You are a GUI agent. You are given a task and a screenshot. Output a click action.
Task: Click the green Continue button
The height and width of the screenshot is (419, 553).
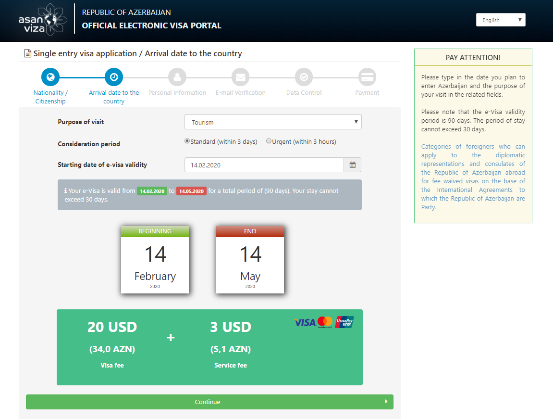(209, 402)
